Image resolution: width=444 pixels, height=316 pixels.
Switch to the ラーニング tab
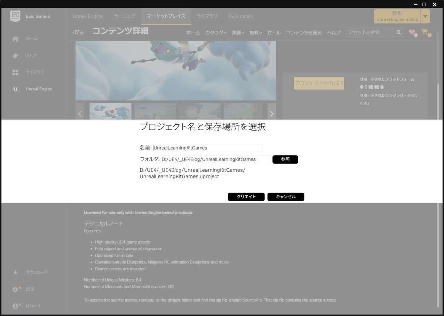125,16
